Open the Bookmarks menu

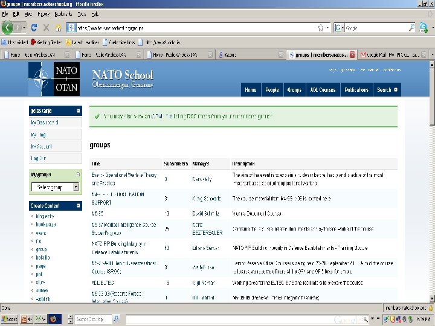click(63, 14)
